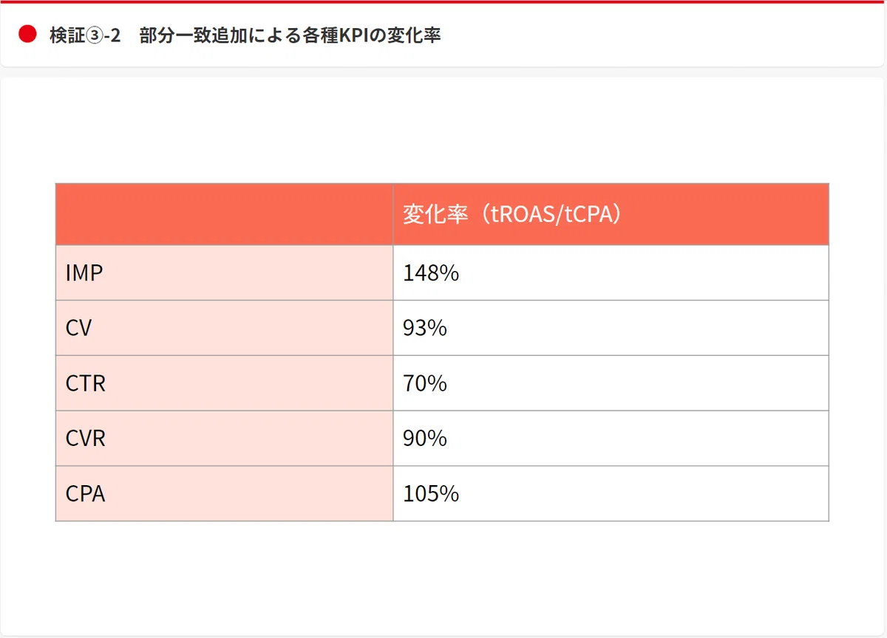887x638 pixels.
Task: Select the 148% value cell
Action: [611, 273]
